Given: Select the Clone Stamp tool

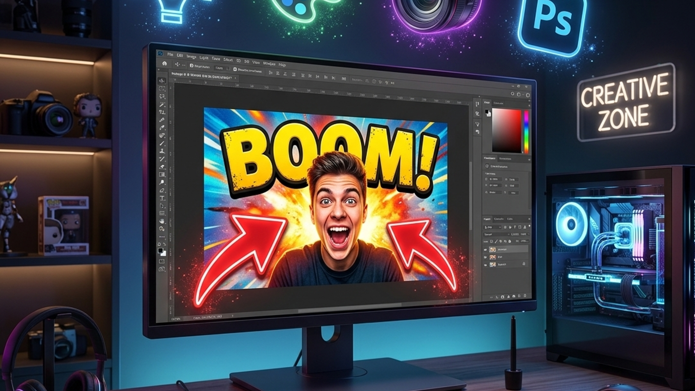Looking at the screenshot, I should (162, 151).
